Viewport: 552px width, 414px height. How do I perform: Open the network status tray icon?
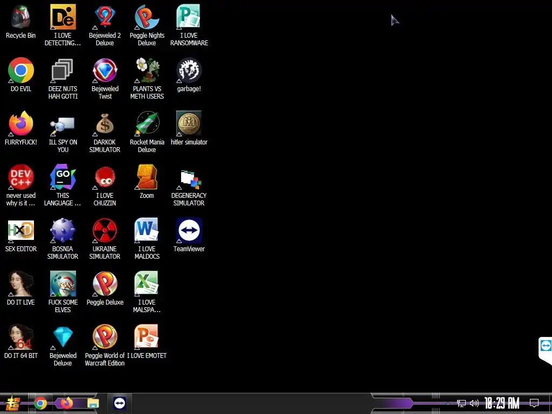461,403
